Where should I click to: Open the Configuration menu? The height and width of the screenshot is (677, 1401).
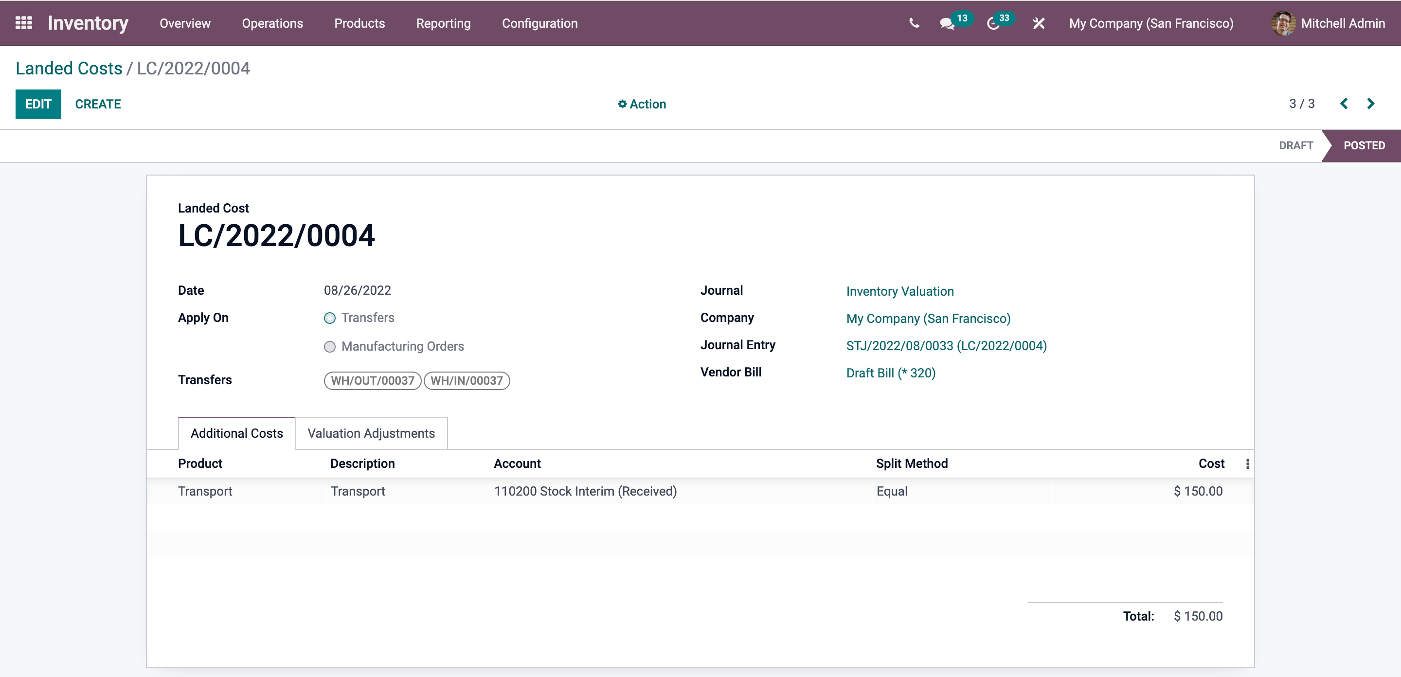coord(539,23)
